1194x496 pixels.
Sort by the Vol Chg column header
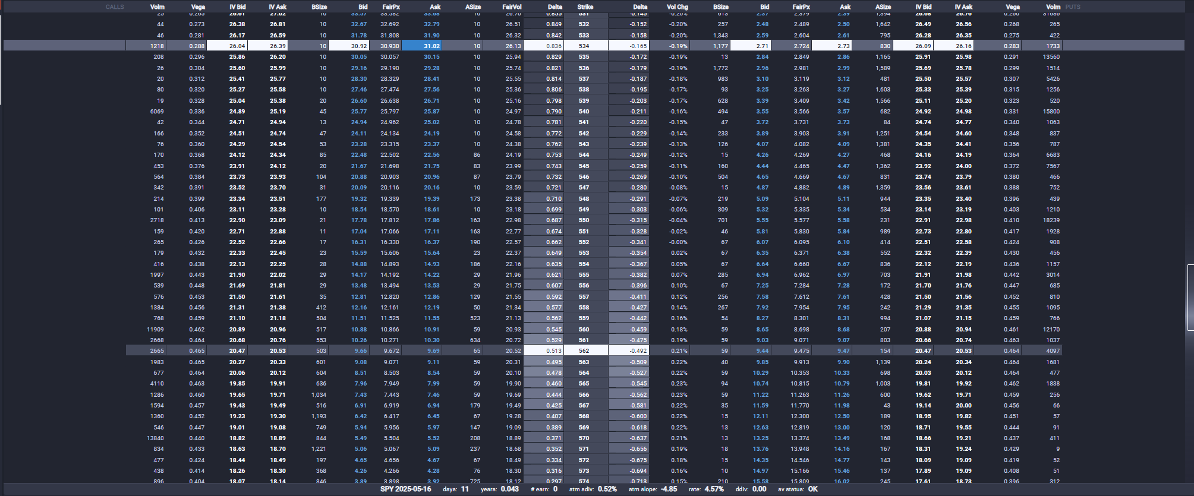[x=677, y=7]
